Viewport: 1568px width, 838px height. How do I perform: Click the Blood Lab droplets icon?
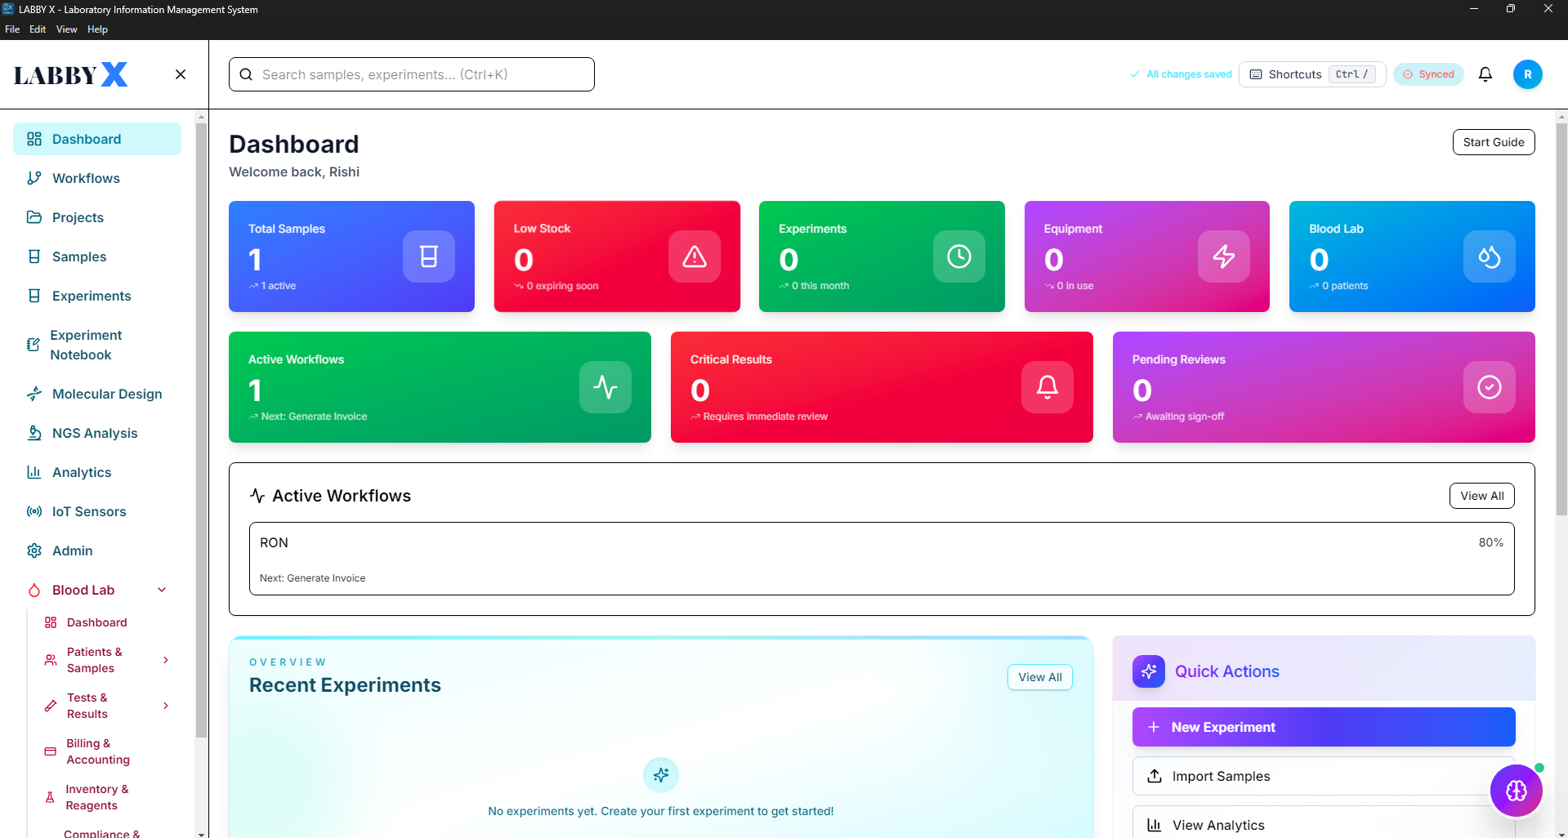pyautogui.click(x=1489, y=256)
